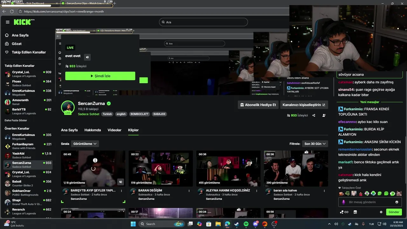The width and height of the screenshot is (407, 229).
Task: Open options for BARAN DEĞİŞİM clip
Action: [189, 191]
